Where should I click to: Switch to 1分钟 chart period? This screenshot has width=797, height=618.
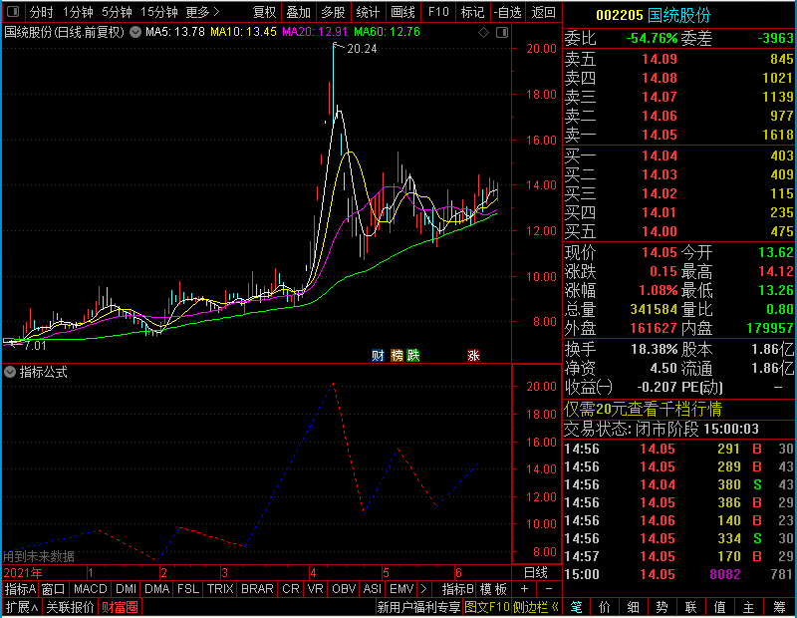[78, 12]
